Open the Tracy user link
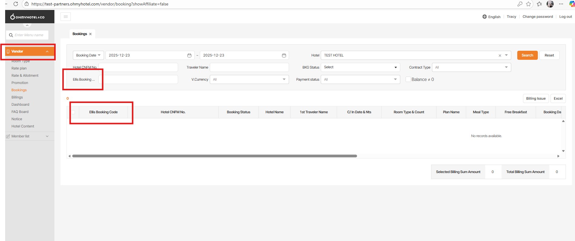Viewport: 575px width, 241px height. pyautogui.click(x=512, y=17)
